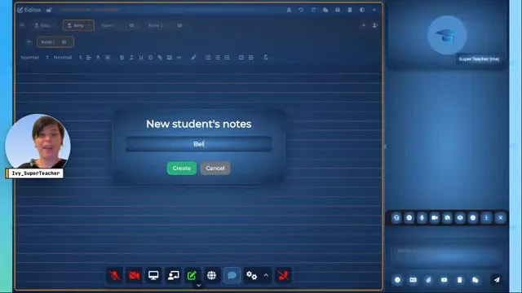Open the emoji picker in chat
This screenshot has height=293, width=522.
point(397,280)
